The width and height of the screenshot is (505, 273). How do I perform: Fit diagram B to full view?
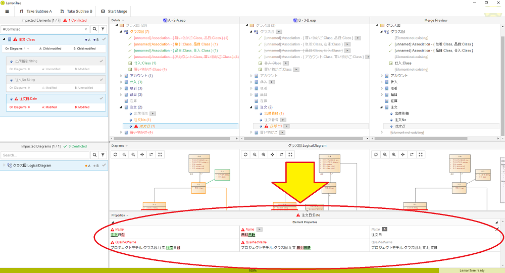[290, 154]
